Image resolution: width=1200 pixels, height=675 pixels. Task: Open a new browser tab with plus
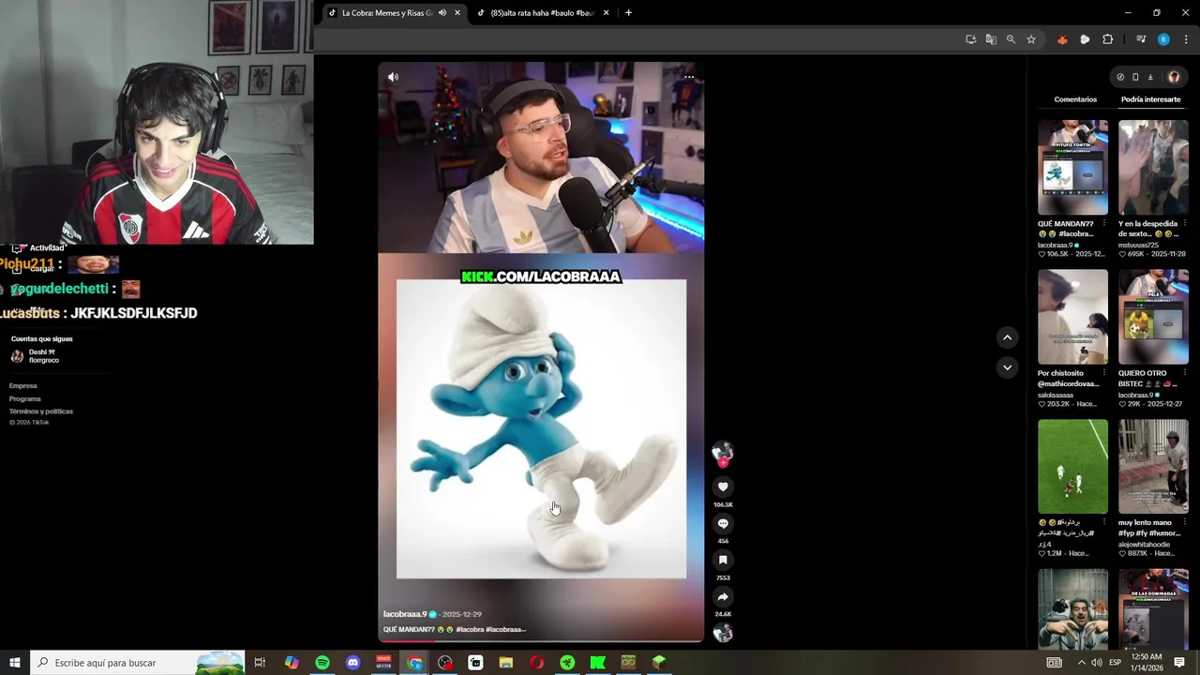click(628, 13)
